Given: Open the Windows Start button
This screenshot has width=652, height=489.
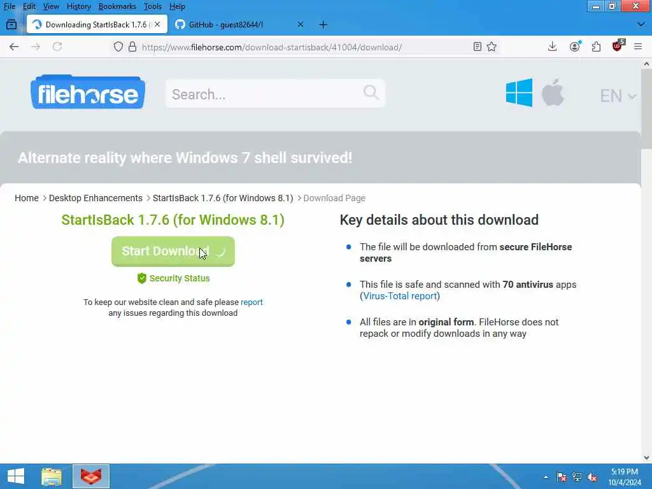Looking at the screenshot, I should [16, 476].
